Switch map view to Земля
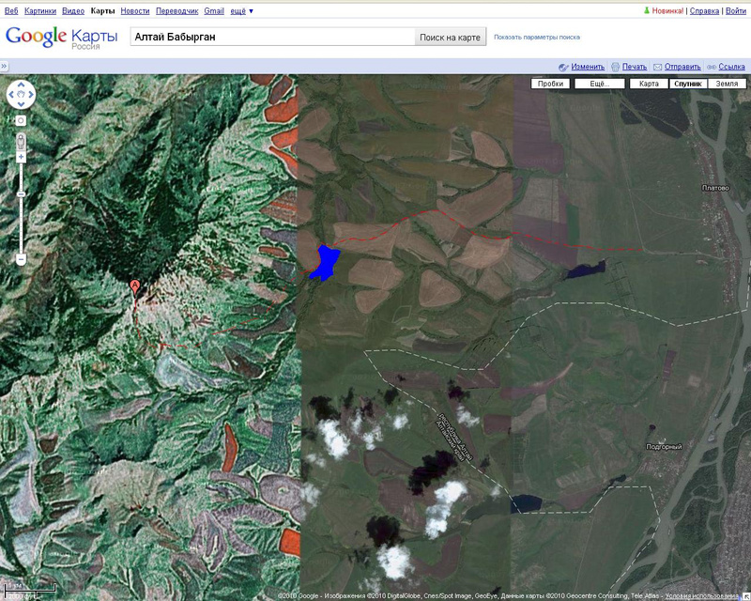Screen dimensions: 751x601 [x=727, y=84]
